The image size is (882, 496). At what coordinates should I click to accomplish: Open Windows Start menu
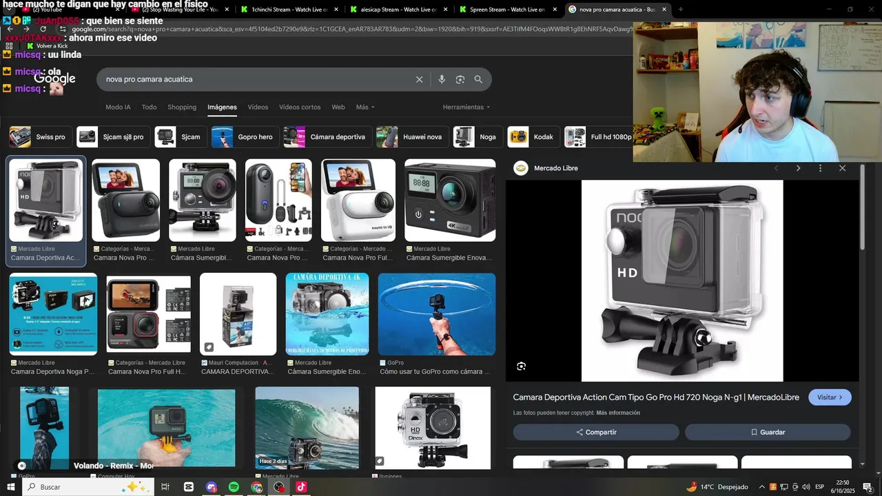click(11, 487)
